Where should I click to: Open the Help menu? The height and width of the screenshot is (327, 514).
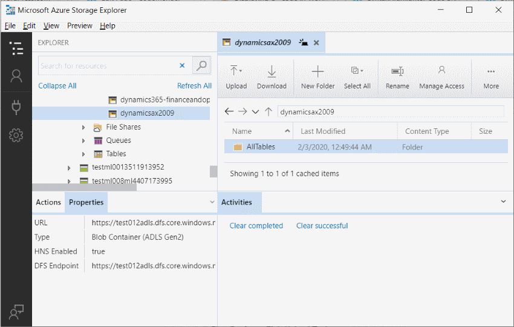pos(108,25)
